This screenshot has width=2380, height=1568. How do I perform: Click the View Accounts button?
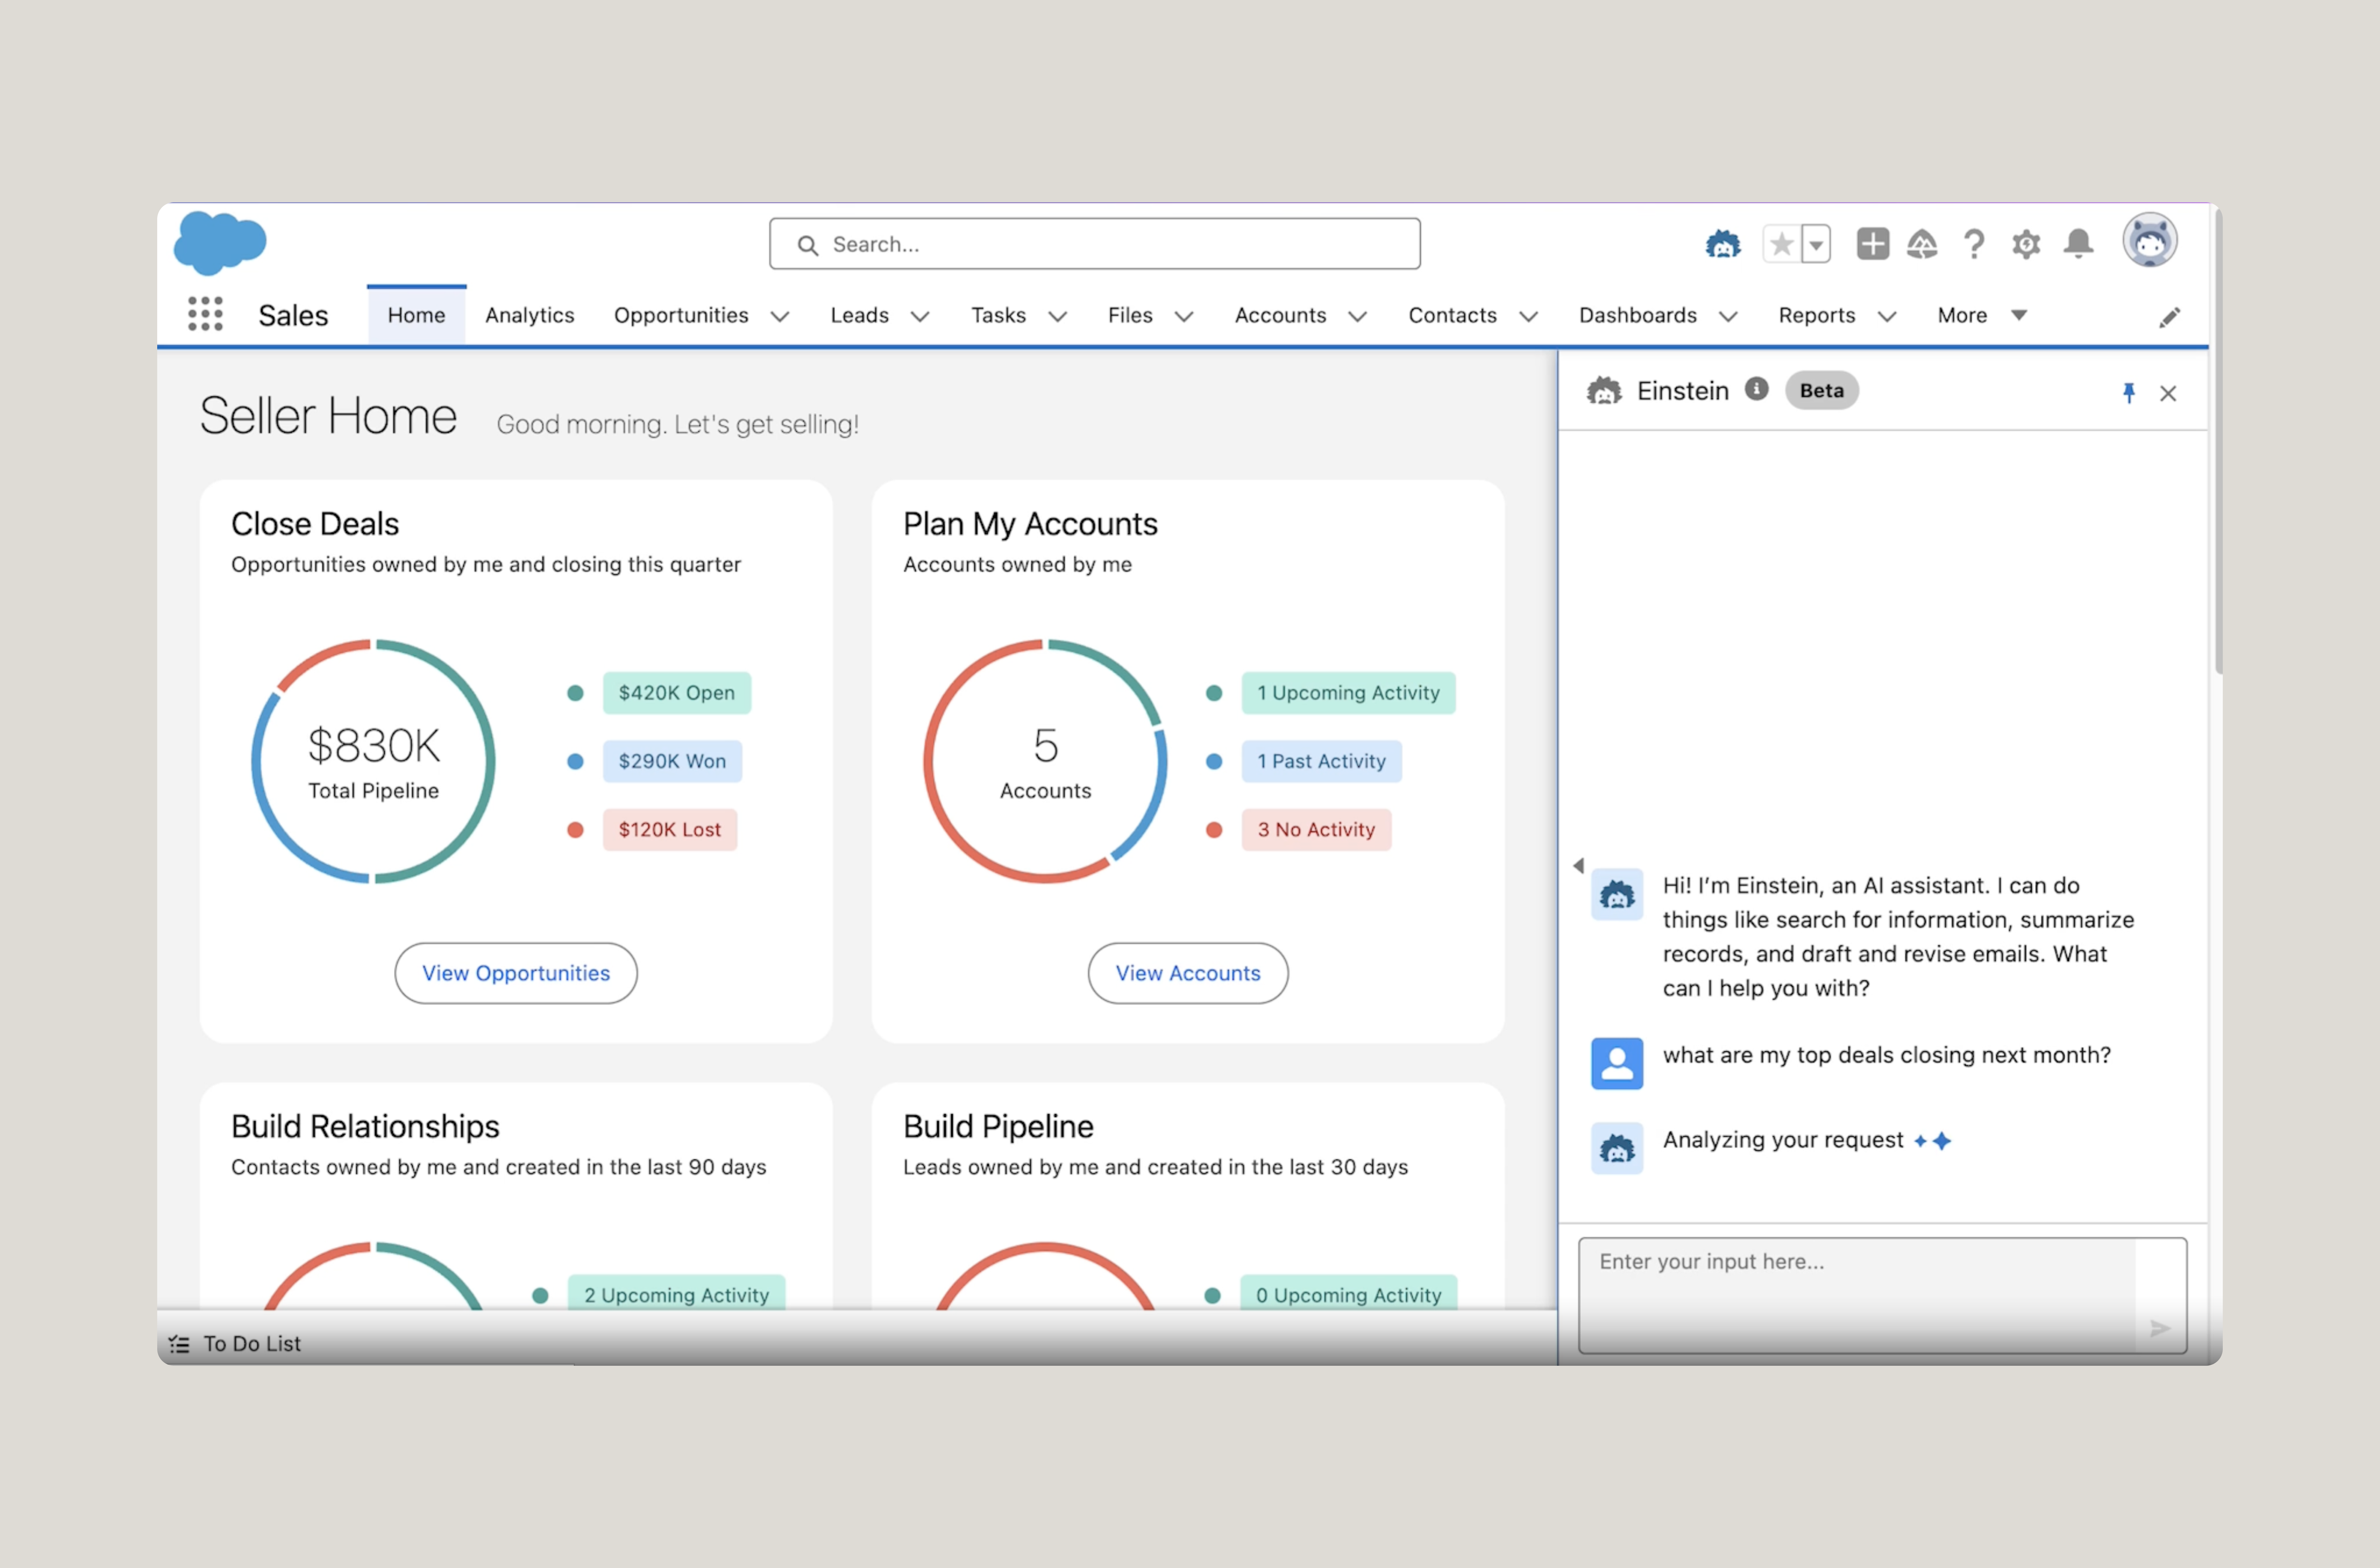1188,972
